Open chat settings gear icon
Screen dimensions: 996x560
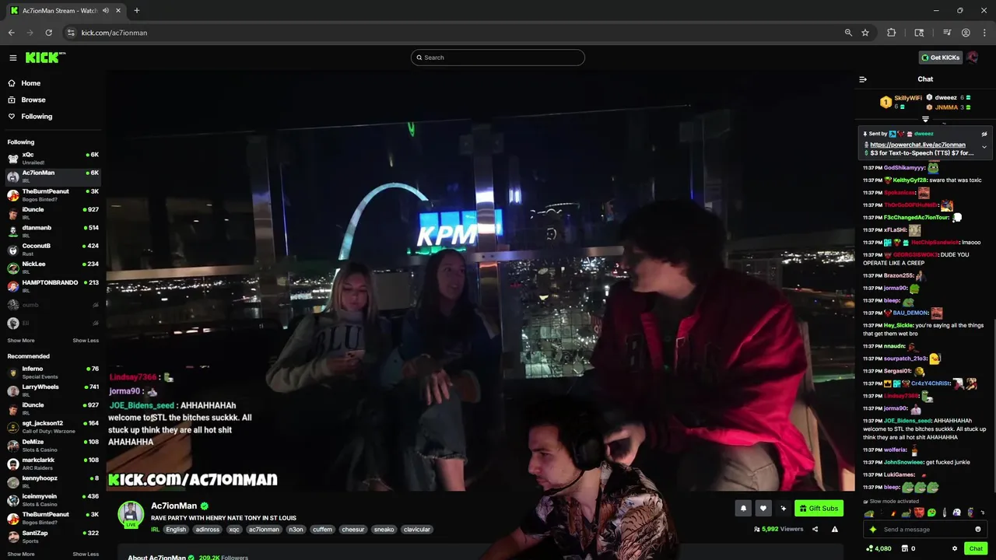(955, 548)
